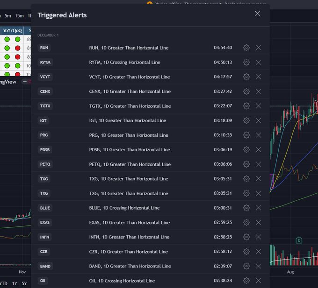Remove the PRG triggered alert
Screen dimensions: 318x288
click(x=258, y=135)
